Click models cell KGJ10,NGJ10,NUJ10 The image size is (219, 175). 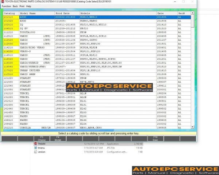(118, 25)
